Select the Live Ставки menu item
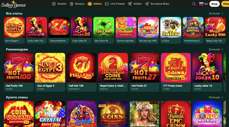The height and width of the screenshot is (127, 229). [115, 4]
